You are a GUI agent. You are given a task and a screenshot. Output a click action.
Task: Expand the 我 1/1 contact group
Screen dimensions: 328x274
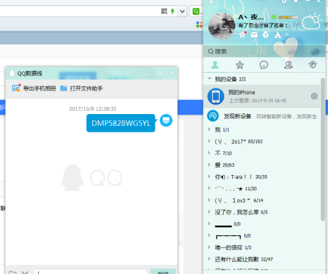tap(209, 129)
